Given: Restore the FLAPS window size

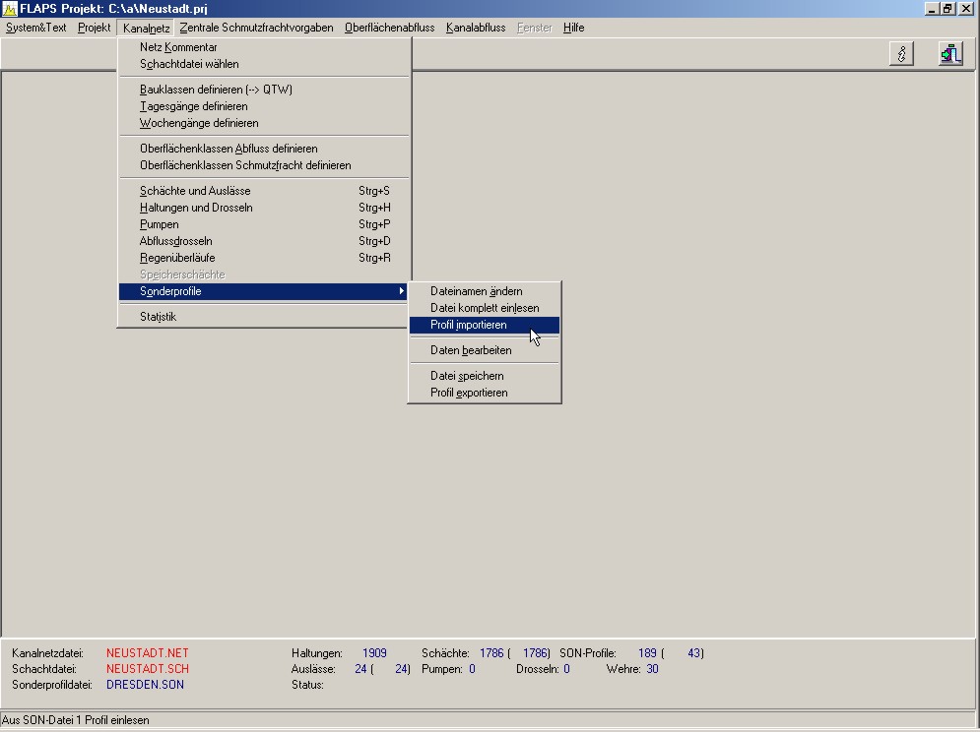Looking at the screenshot, I should (x=947, y=9).
